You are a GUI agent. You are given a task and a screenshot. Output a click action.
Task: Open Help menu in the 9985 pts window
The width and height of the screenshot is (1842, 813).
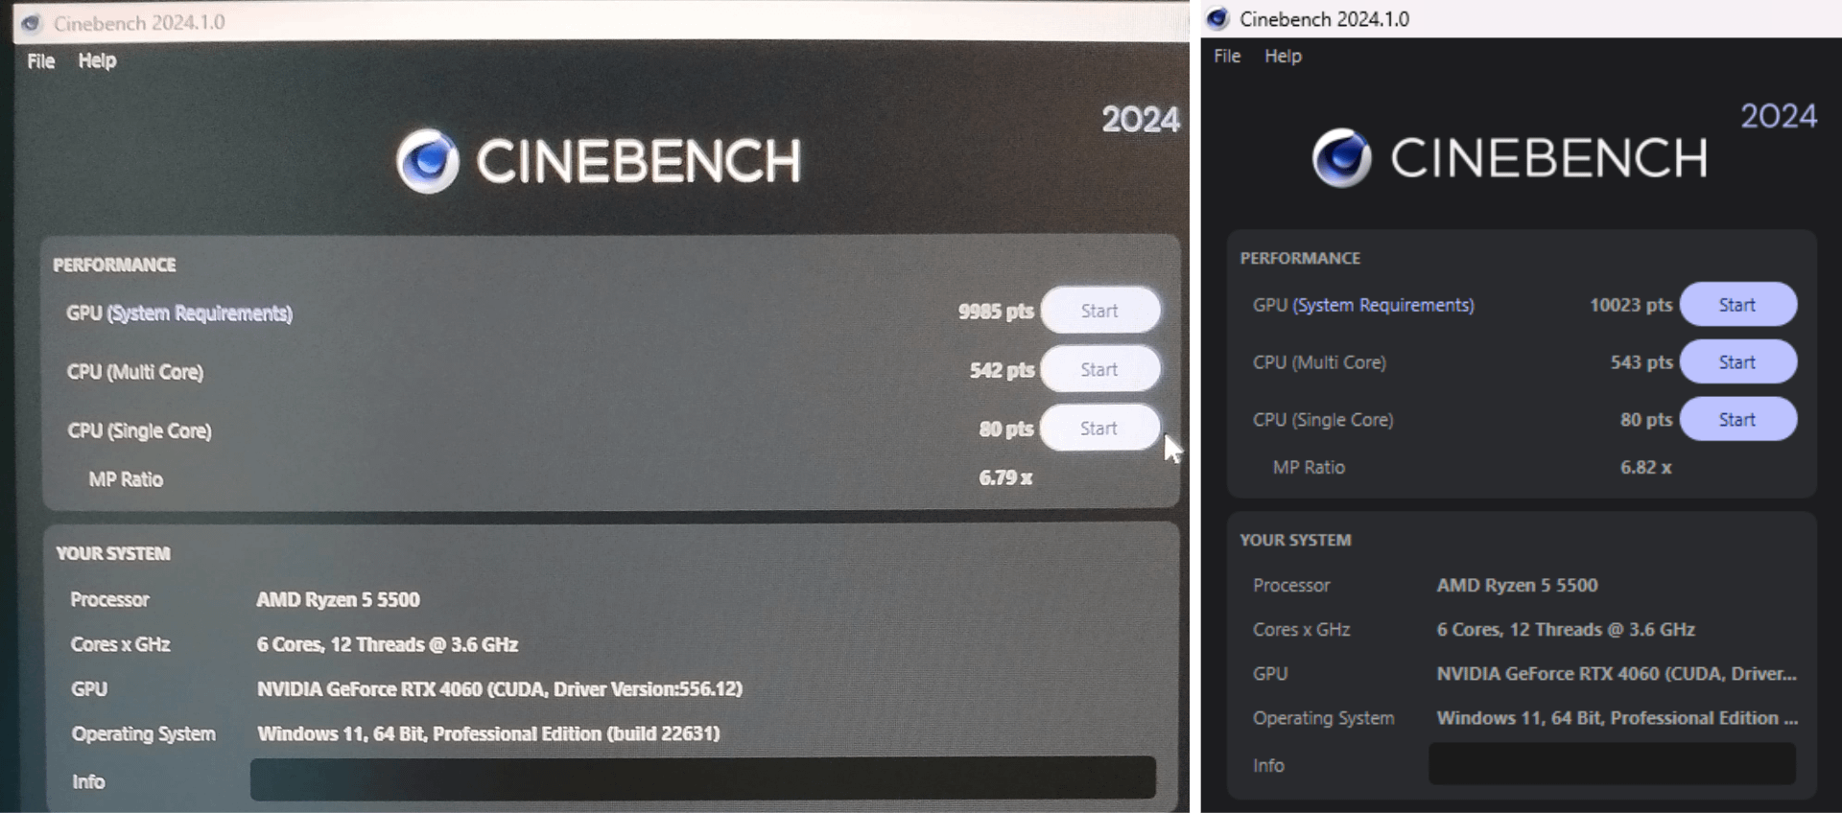(97, 60)
